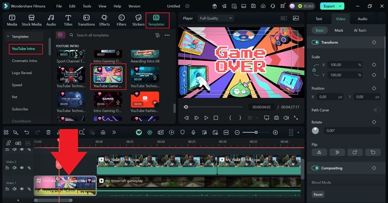The width and height of the screenshot is (388, 203).
Task: Open the Titles panel
Action: tap(68, 20)
